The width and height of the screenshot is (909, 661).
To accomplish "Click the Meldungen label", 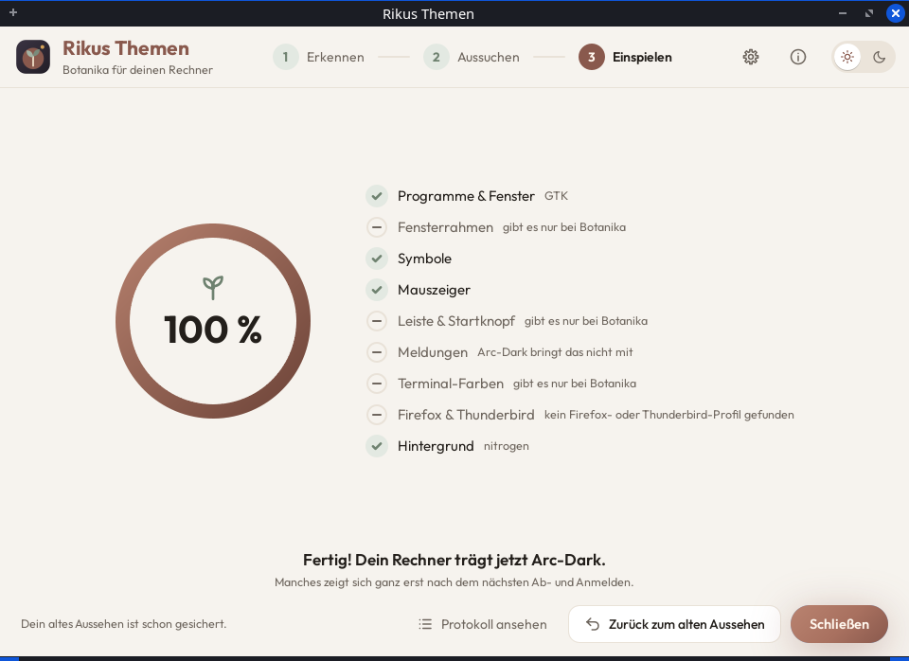I will pos(433,352).
